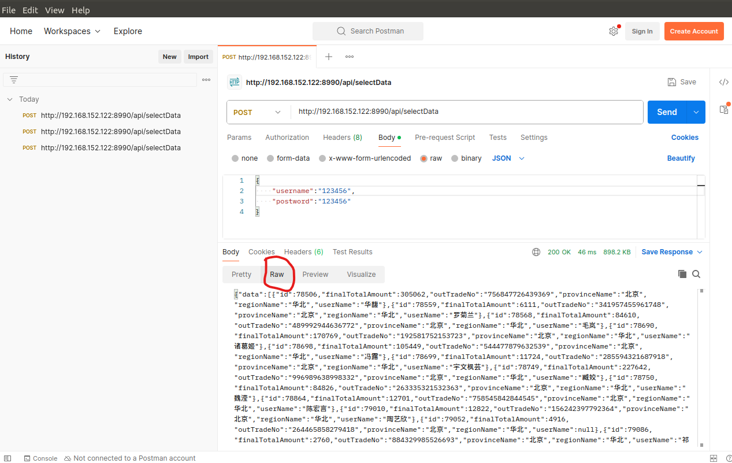The height and width of the screenshot is (463, 732).
Task: Open the Headers (8) request tab
Action: point(343,138)
